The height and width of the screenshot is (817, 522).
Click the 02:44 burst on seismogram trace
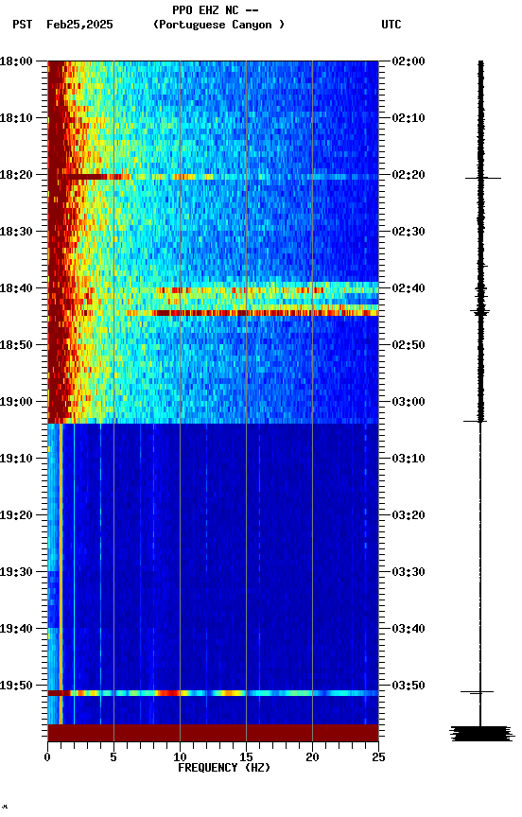[480, 312]
